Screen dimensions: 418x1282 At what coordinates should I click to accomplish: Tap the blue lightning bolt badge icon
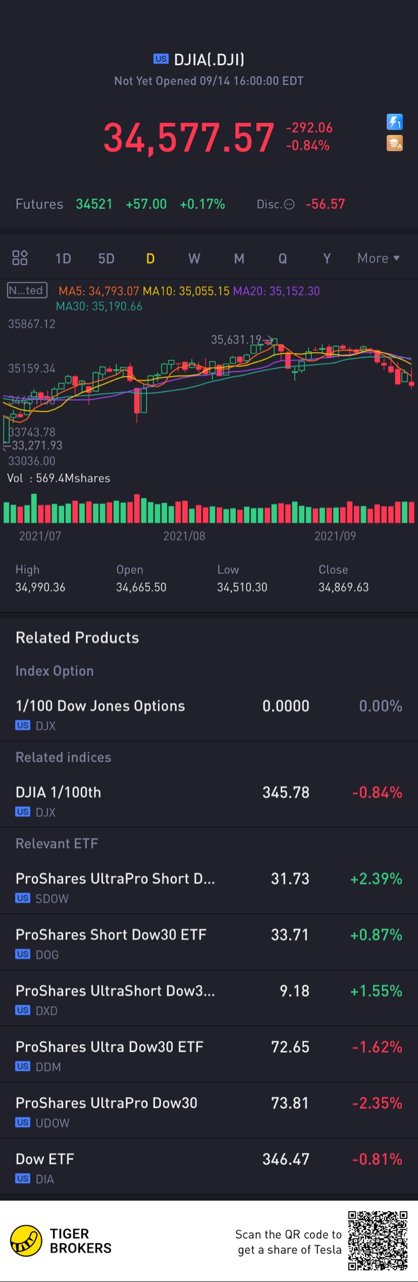point(395,122)
